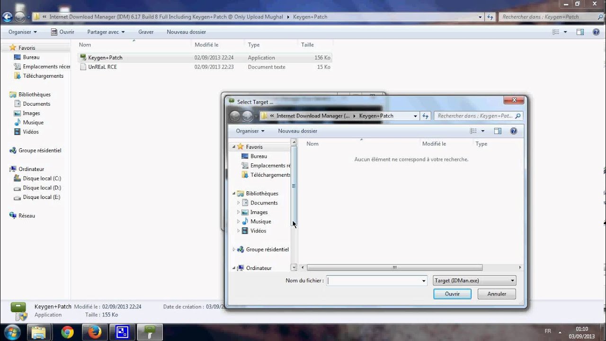
Task: Click Keygen+Patch breadcrumb in dialog address bar
Action: pyautogui.click(x=376, y=116)
